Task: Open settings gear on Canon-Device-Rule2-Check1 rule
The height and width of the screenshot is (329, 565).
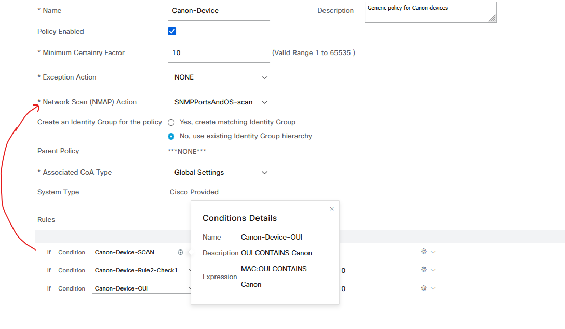Action: coord(423,269)
